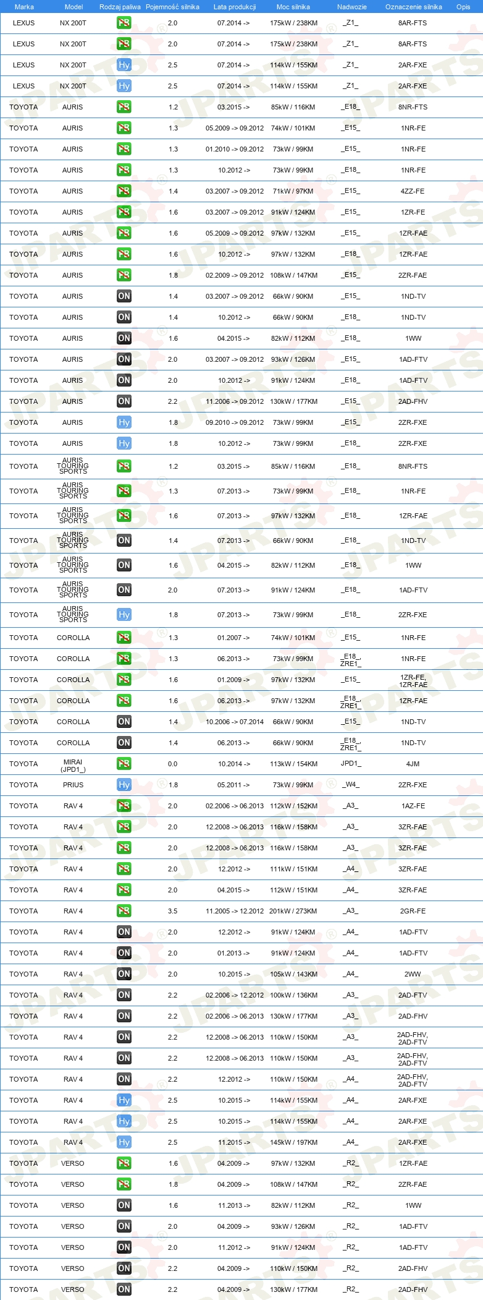Screen dimensions: 483x1300
Task: Select diesel icon for Auris Touring Sports 2.0
Action: 124,590
